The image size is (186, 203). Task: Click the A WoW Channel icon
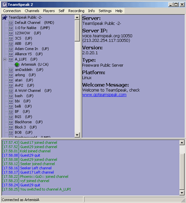[x=11, y=91]
